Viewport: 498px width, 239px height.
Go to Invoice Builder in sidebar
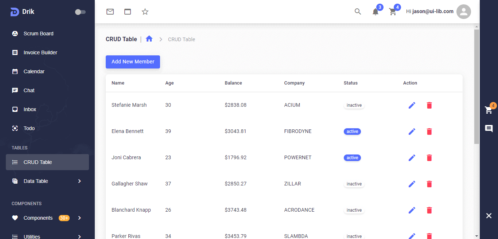(x=40, y=52)
